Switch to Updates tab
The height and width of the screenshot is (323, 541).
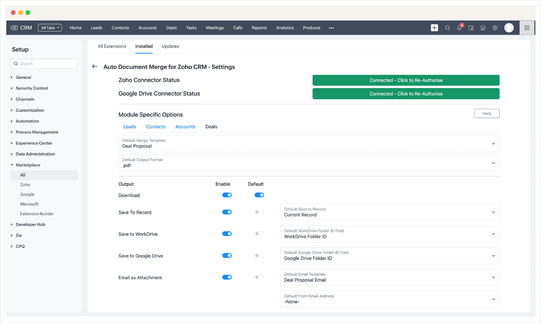coord(170,46)
